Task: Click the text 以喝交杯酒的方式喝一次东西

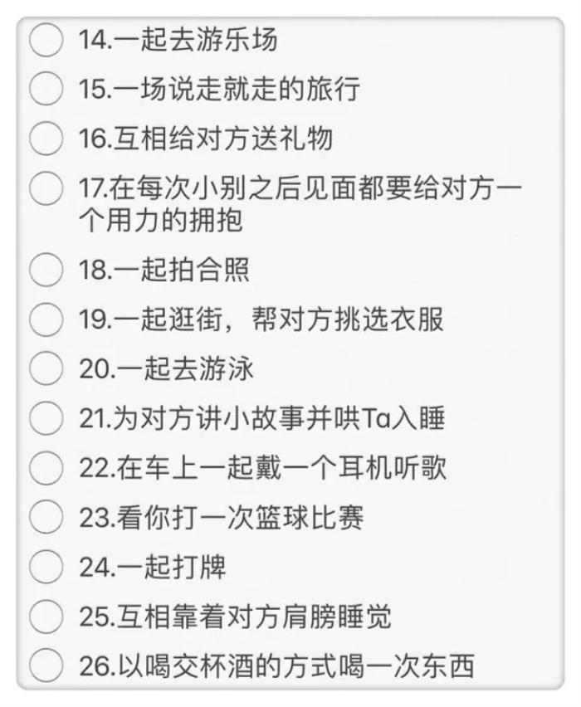Action: coord(301,666)
